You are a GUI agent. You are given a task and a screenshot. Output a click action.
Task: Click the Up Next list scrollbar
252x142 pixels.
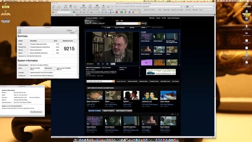tap(180, 49)
